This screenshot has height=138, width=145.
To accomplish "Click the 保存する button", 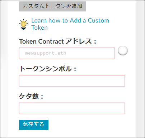I will [x=34, y=125].
